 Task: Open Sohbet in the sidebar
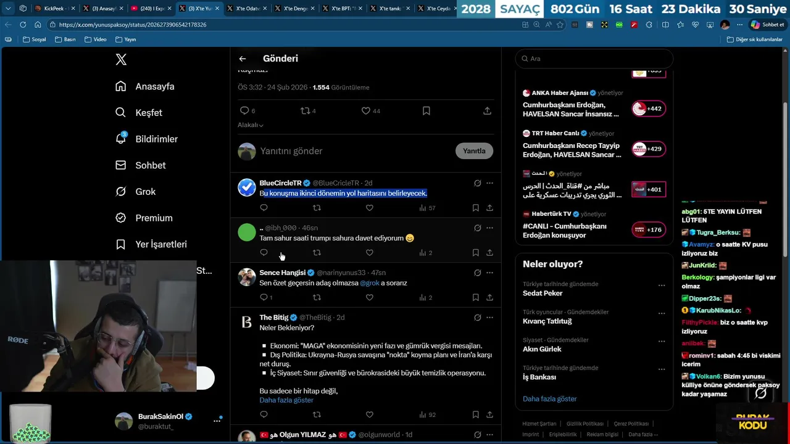[x=141, y=165]
